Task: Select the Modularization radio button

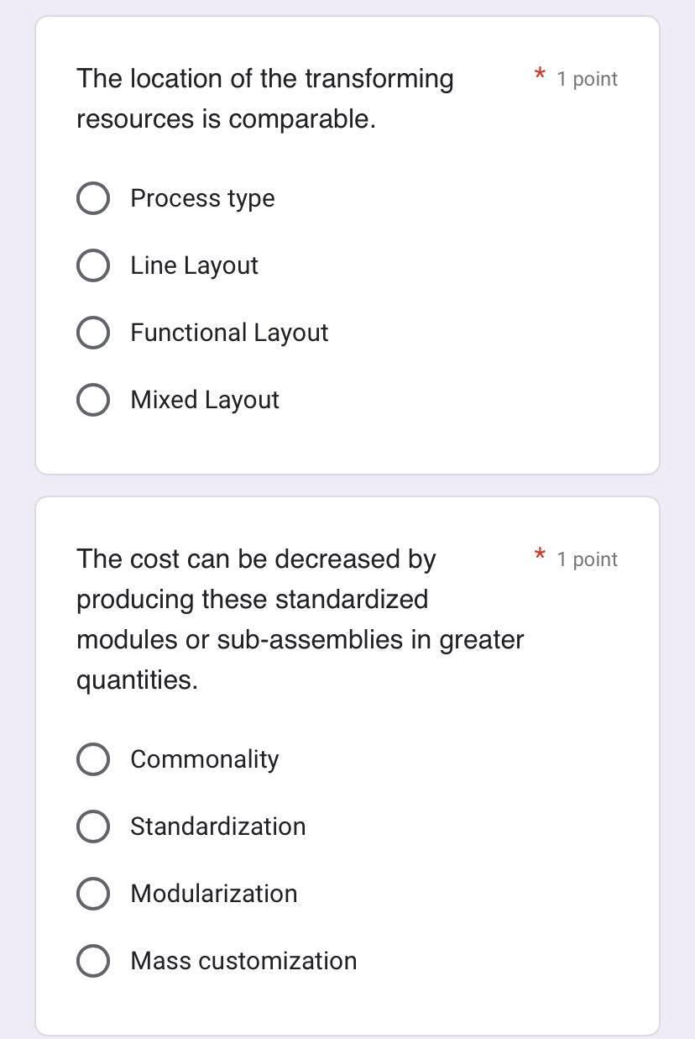Action: (x=93, y=894)
